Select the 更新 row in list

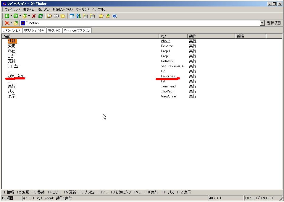[x=12, y=61]
